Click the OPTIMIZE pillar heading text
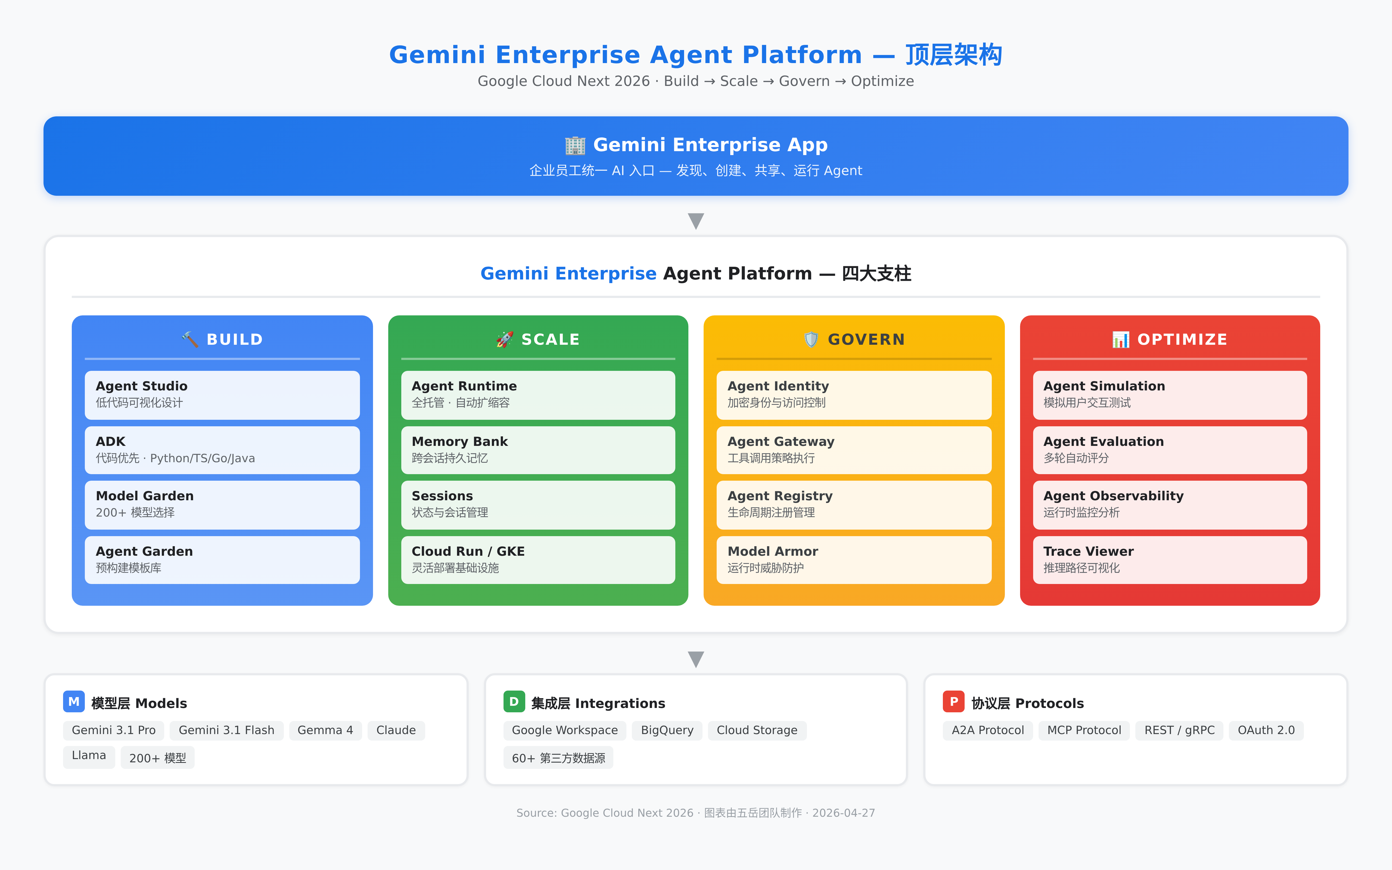 (1182, 340)
